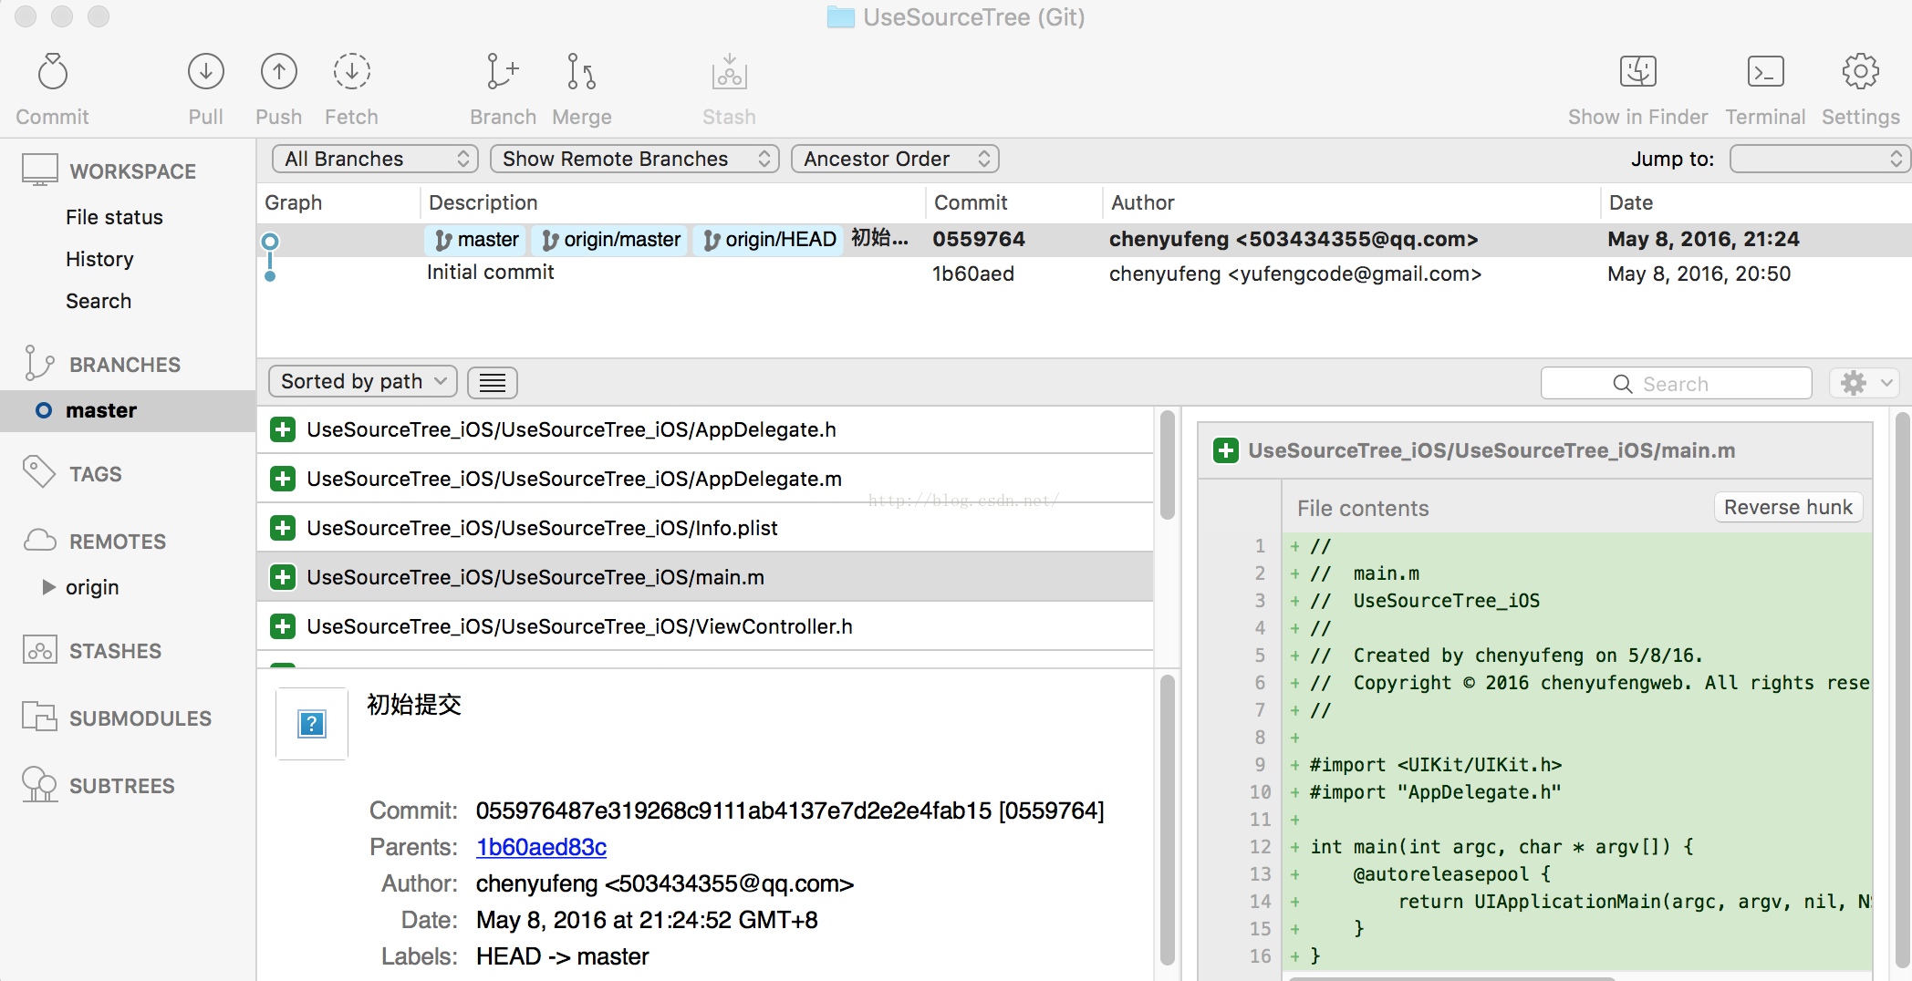Click the Commit toolbar icon

click(53, 73)
